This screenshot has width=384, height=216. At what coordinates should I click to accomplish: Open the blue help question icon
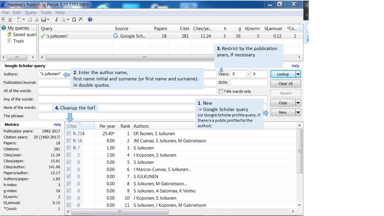[90, 19]
